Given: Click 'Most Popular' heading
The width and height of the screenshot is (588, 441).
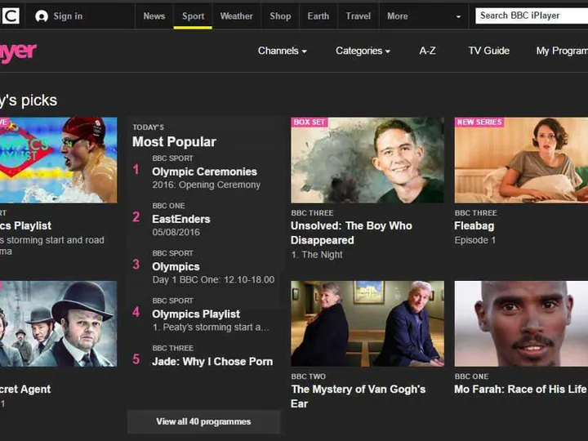Looking at the screenshot, I should [175, 142].
